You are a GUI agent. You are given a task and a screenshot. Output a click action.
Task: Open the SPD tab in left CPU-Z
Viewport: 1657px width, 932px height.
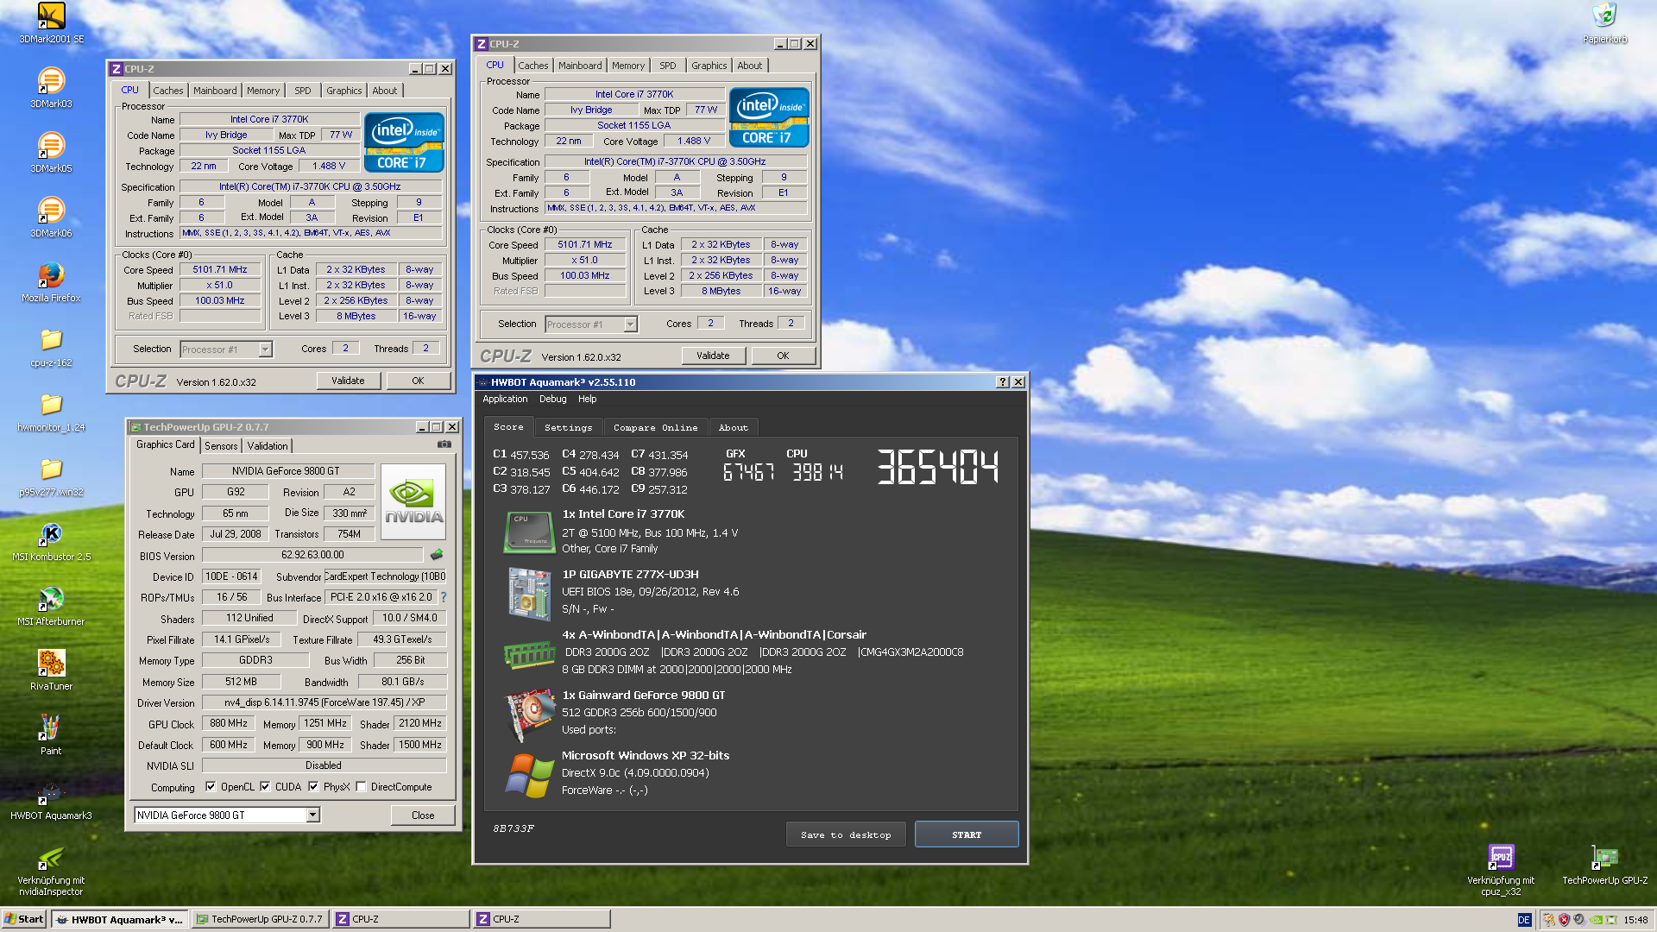303,91
